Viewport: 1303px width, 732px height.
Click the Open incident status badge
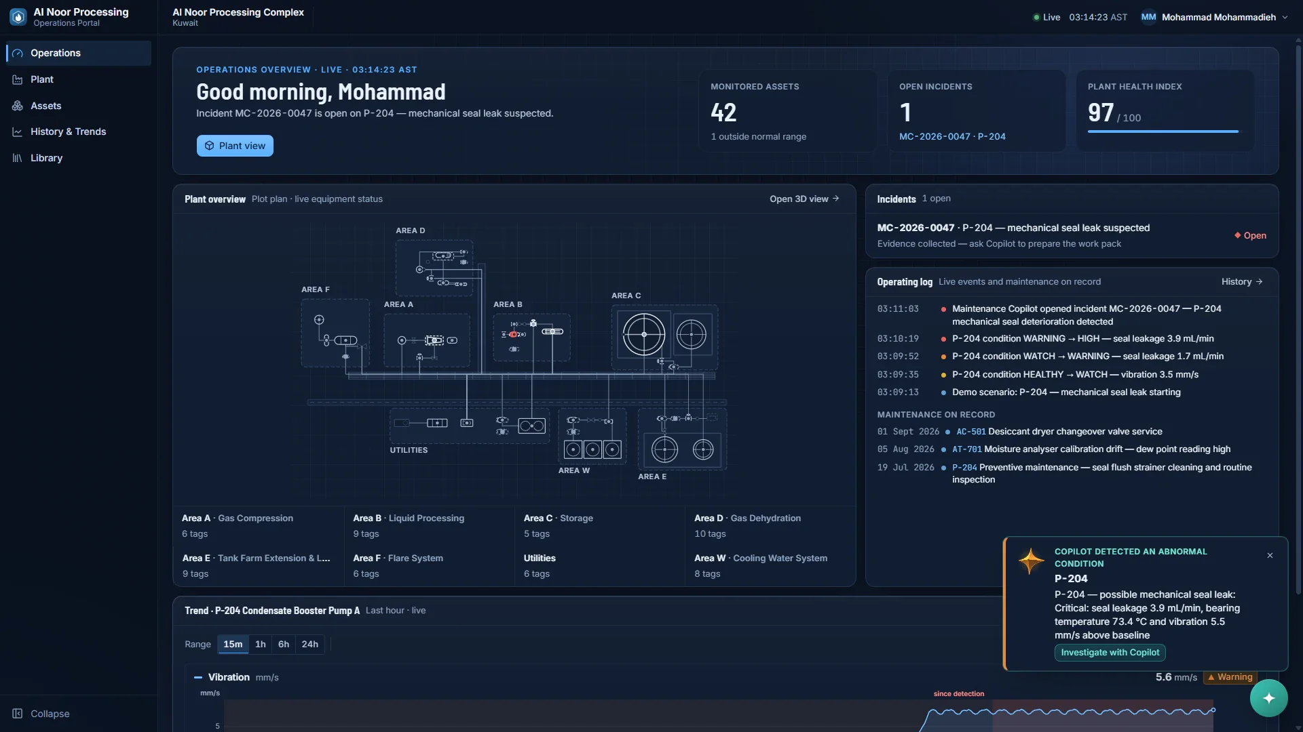1250,235
